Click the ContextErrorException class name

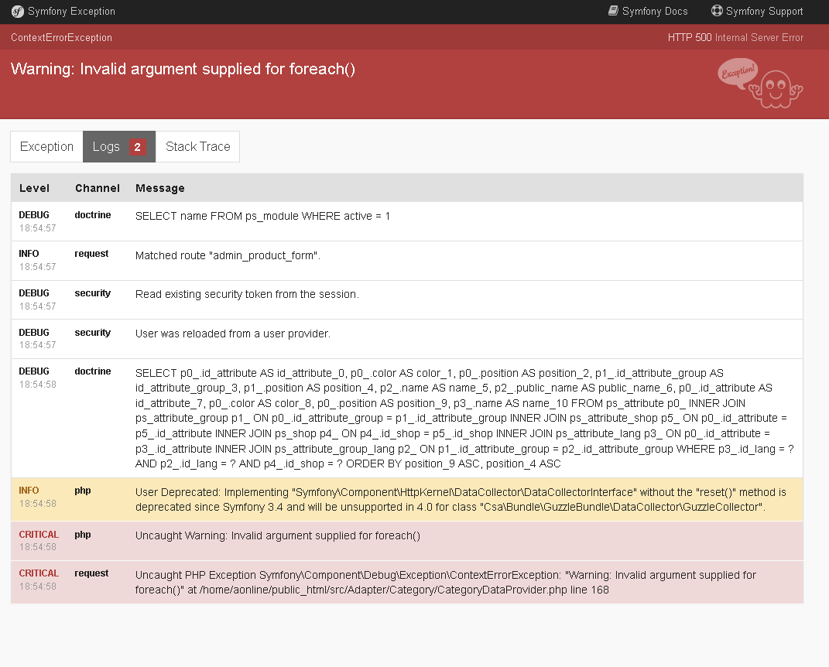click(x=61, y=37)
